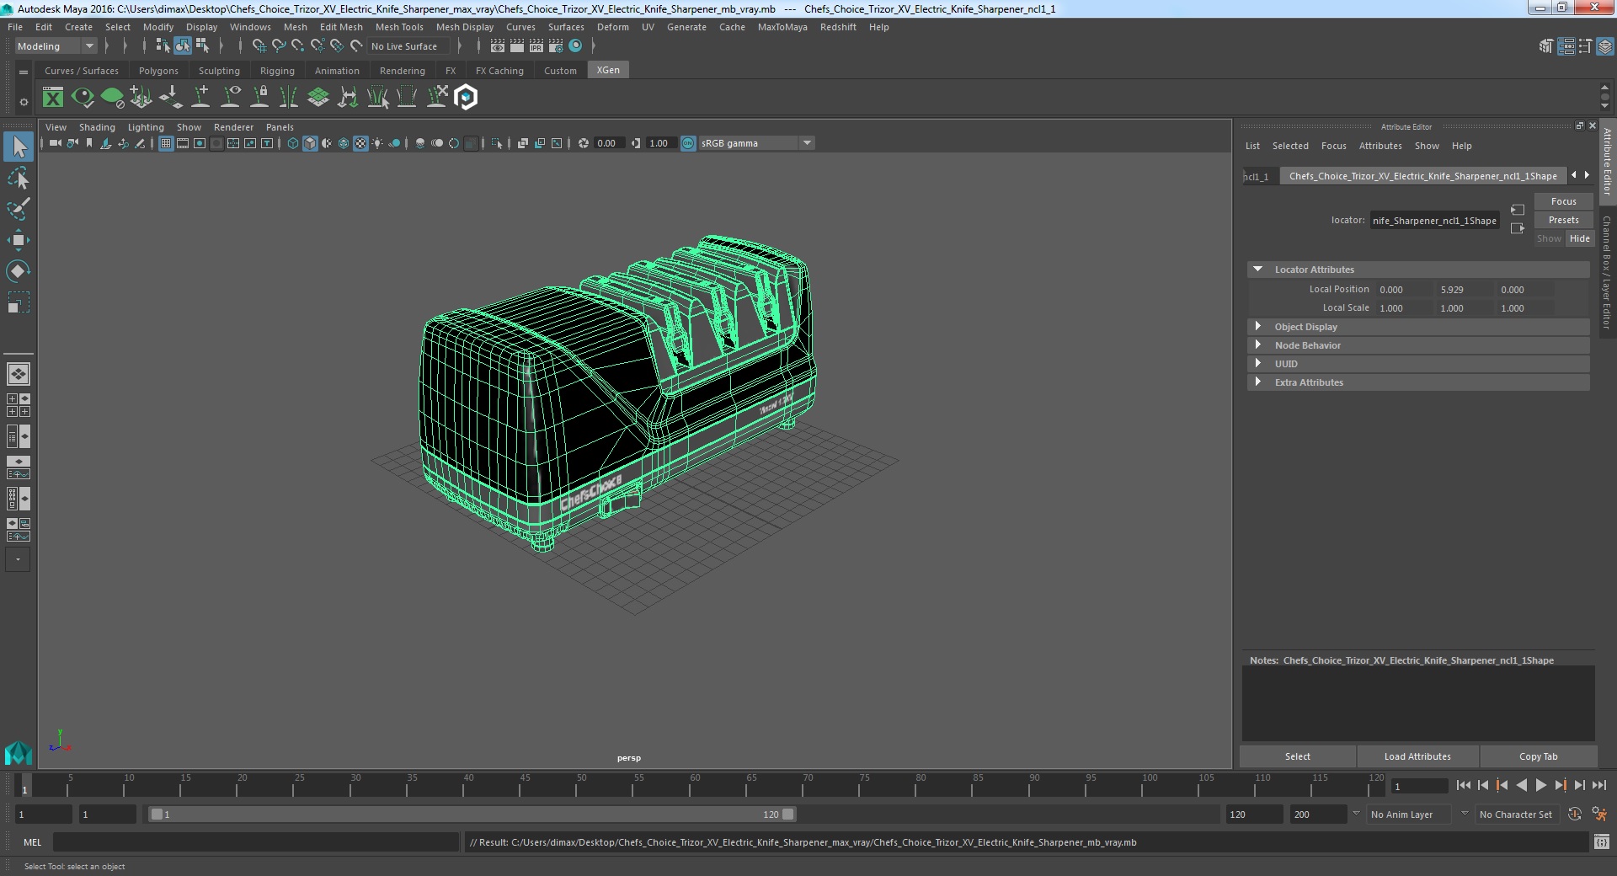
Task: Click the play forwards button
Action: (x=1540, y=785)
